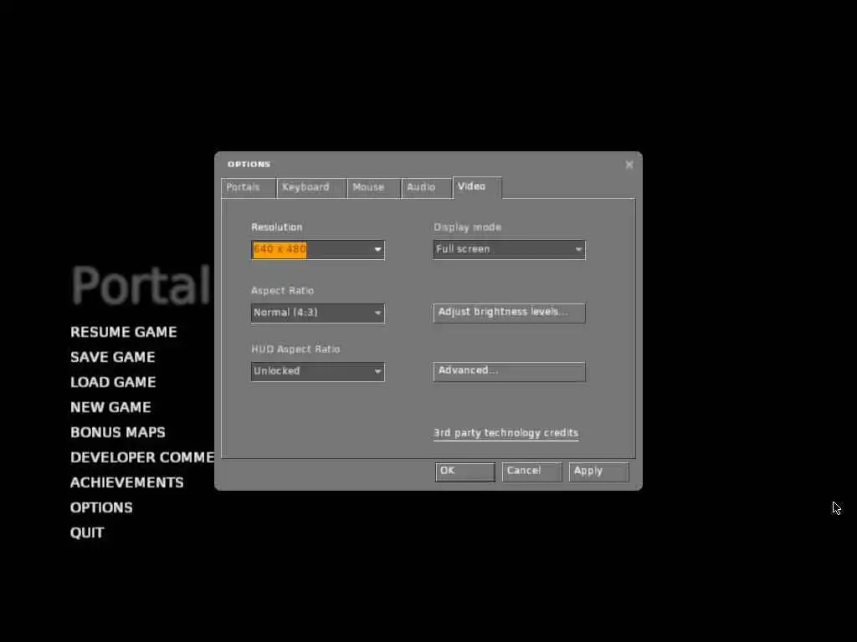The height and width of the screenshot is (642, 857).
Task: Quit the game via Quit
Action: click(87, 532)
